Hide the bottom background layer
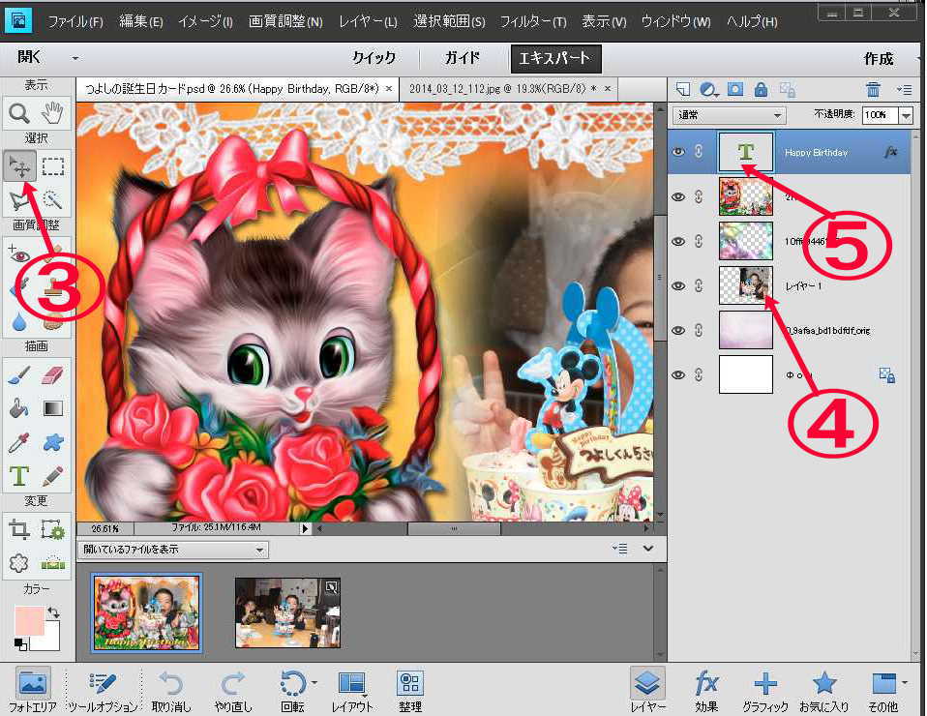Screen dimensions: 927x716 coord(678,374)
